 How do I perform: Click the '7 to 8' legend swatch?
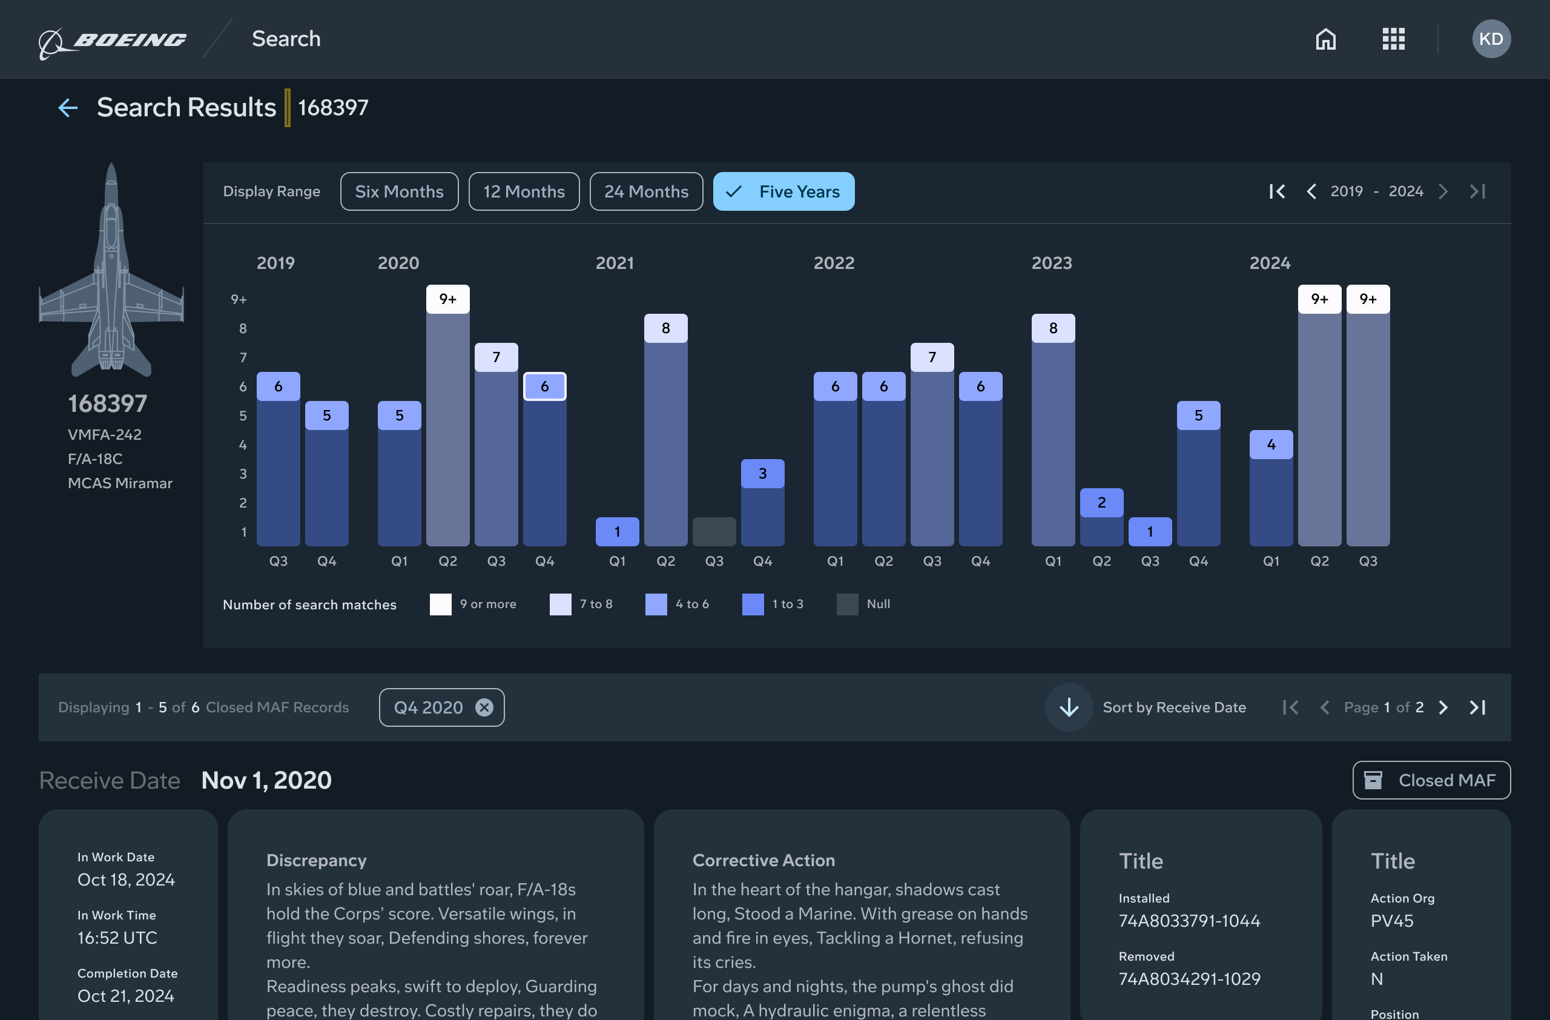point(560,604)
